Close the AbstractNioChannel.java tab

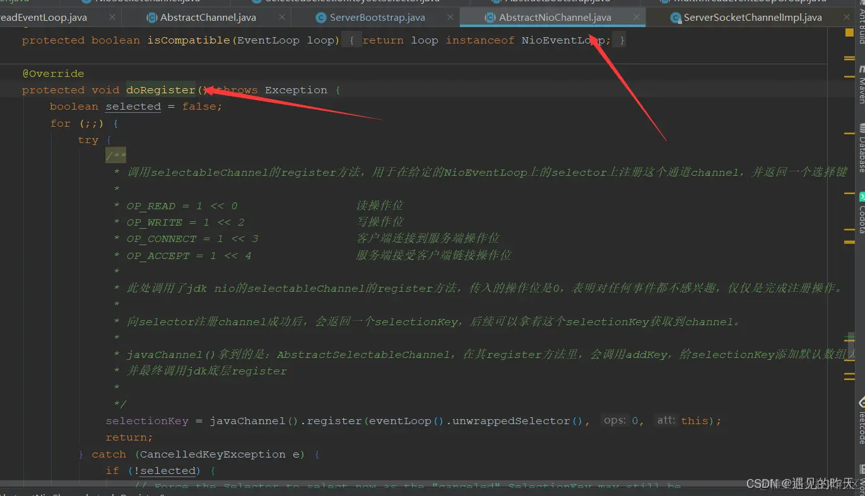point(636,18)
